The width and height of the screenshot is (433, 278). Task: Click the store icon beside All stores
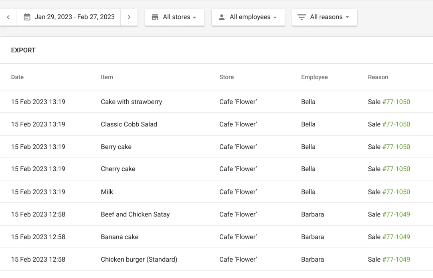pyautogui.click(x=155, y=17)
